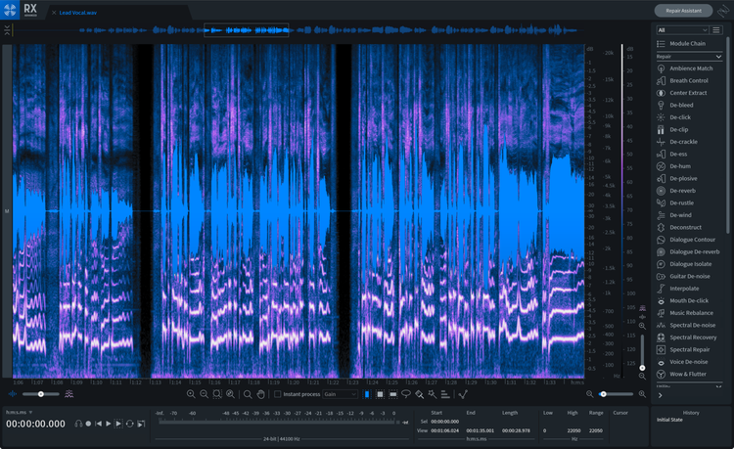Open Module Chain from the list
This screenshot has height=449, width=734.
point(688,44)
